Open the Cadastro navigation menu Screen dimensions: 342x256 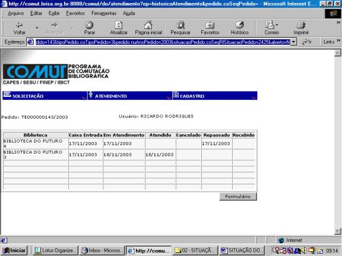click(x=215, y=96)
